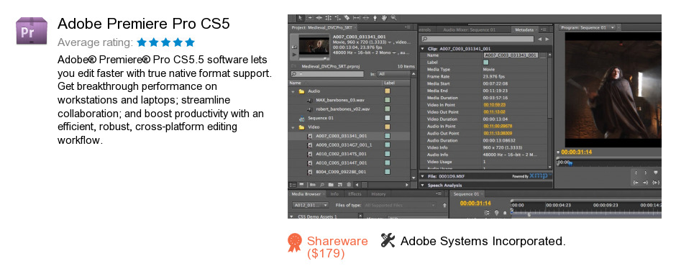The image size is (676, 279).
Task: Expand the File: 0001D9.MXF section
Action: pos(423,176)
